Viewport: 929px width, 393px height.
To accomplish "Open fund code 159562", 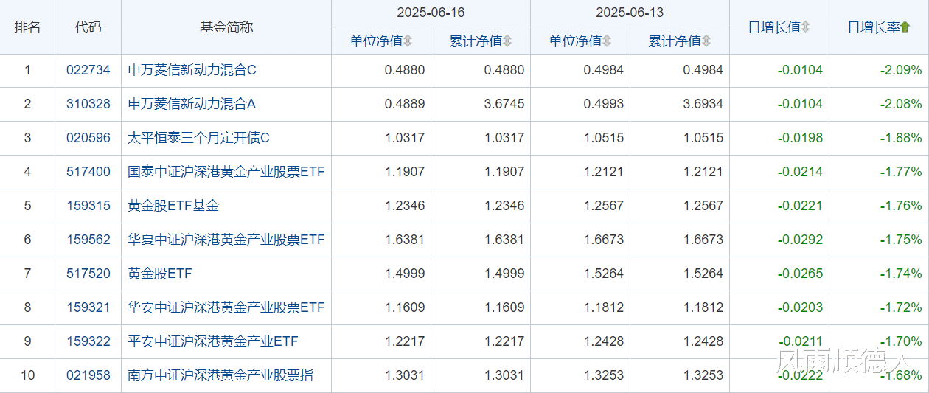I will click(88, 240).
